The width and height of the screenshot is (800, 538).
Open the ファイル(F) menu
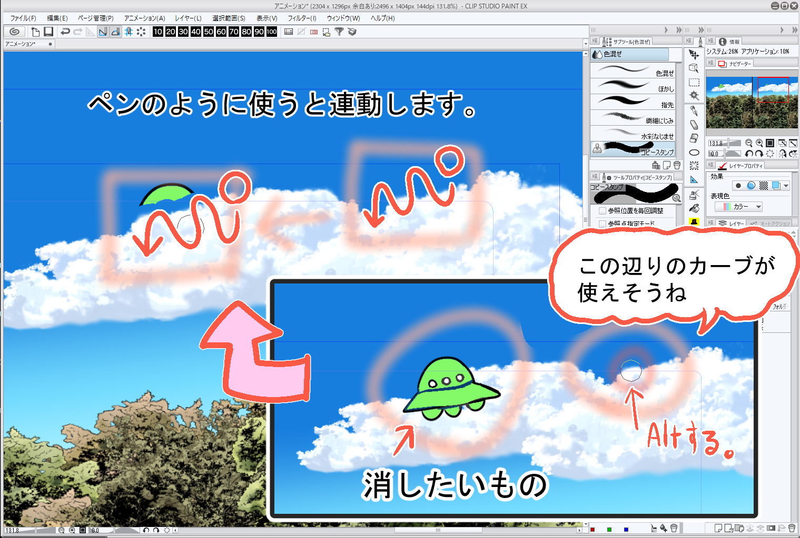23,18
